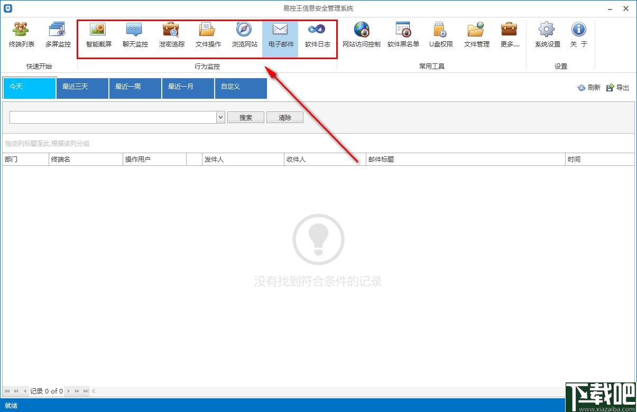Go to first record page

coord(7,391)
